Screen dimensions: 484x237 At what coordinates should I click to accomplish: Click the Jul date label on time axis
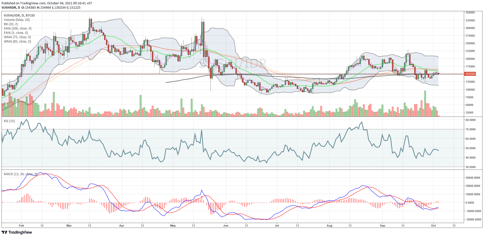pos(277,226)
